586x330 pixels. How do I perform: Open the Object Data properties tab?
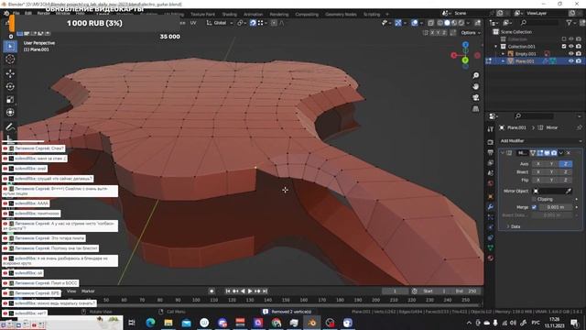point(491,247)
